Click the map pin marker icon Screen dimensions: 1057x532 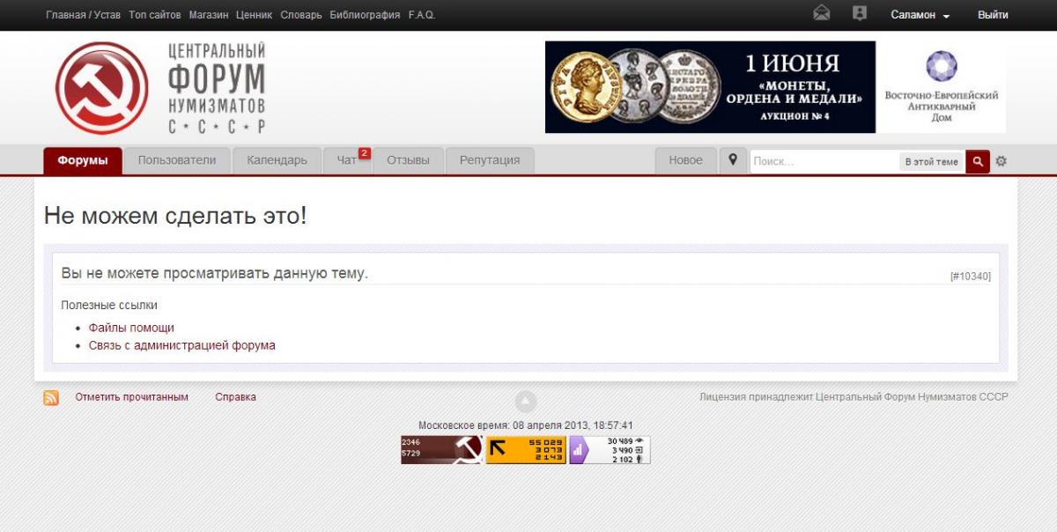tap(732, 160)
